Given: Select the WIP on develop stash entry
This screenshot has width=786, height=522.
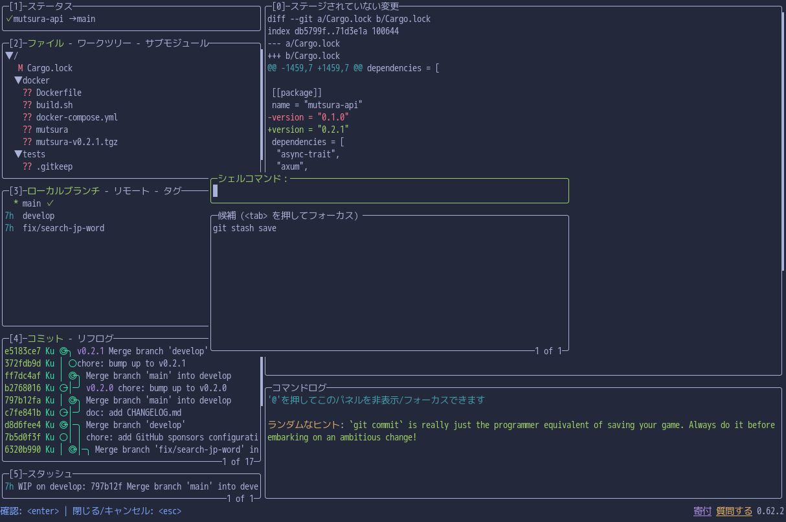Looking at the screenshot, I should point(131,486).
